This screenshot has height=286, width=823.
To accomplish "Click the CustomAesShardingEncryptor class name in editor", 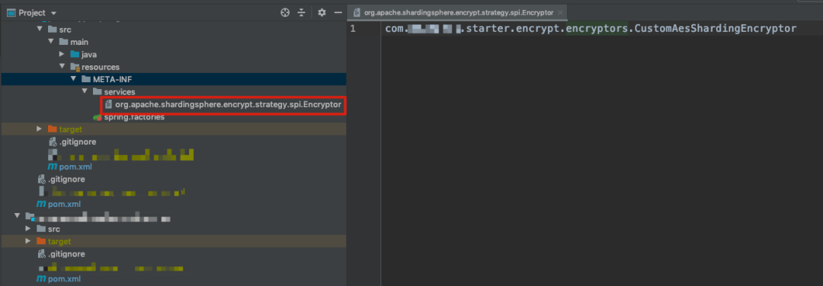I will (716, 28).
